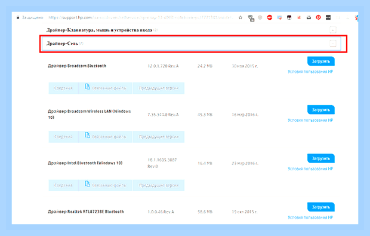Open Условия пользования HP under Realtek Bluetooth

point(310,217)
